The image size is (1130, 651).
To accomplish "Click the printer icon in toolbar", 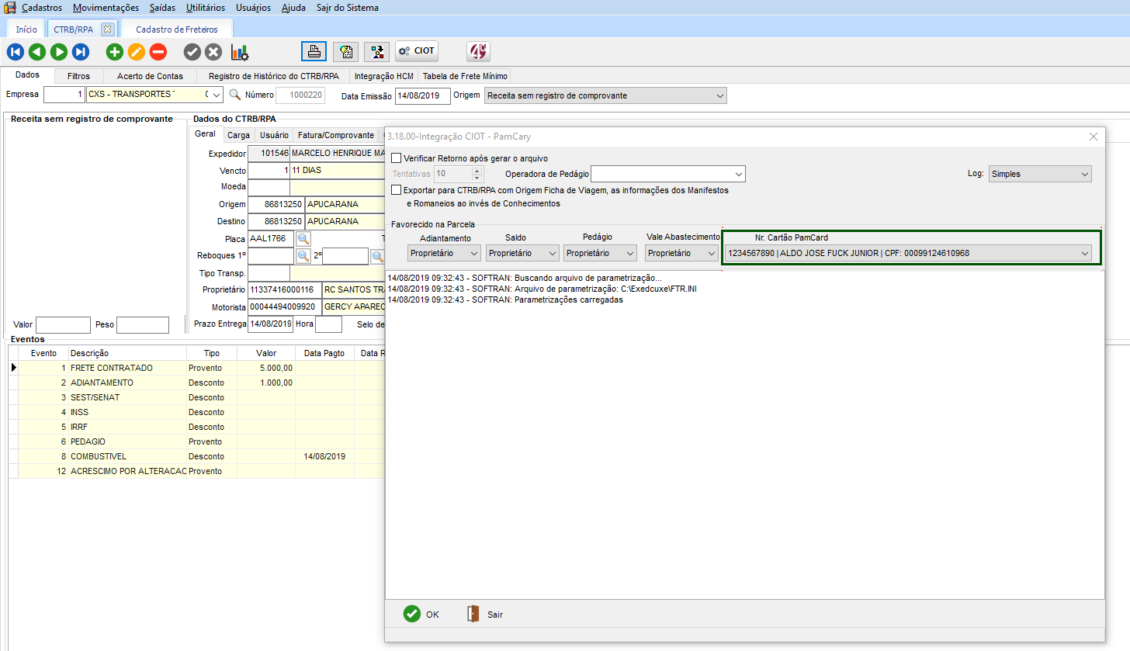I will pyautogui.click(x=314, y=51).
